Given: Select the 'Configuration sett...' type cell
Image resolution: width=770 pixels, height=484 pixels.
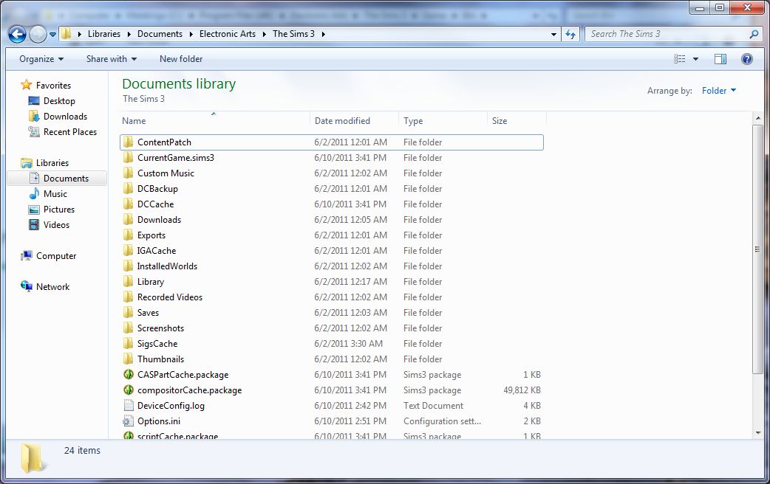Looking at the screenshot, I should pos(442,421).
